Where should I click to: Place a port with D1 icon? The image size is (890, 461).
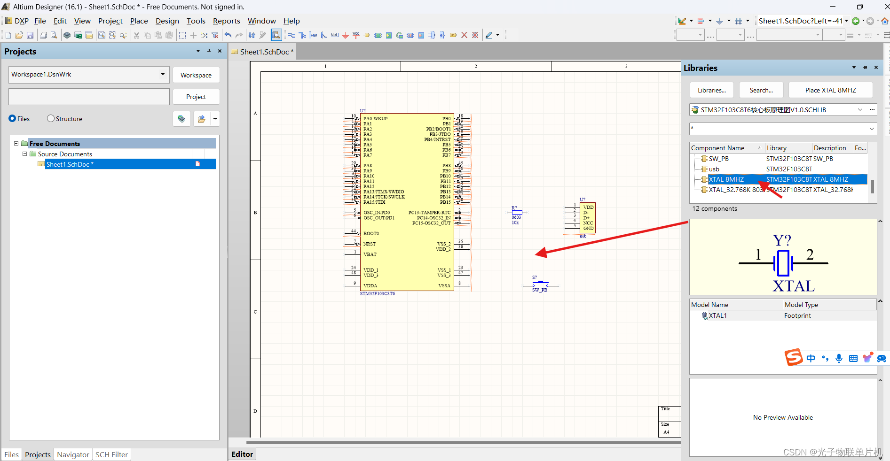[453, 35]
